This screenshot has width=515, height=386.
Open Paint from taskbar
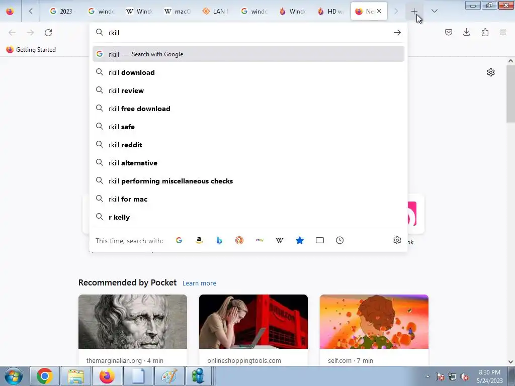click(x=169, y=376)
